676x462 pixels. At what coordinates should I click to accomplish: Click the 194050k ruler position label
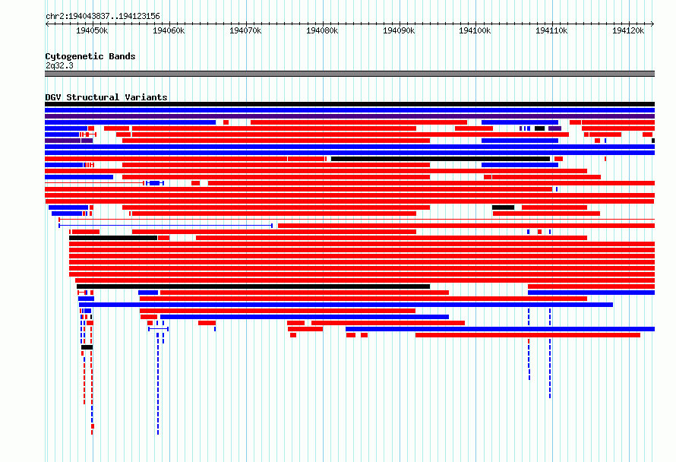tap(92, 30)
